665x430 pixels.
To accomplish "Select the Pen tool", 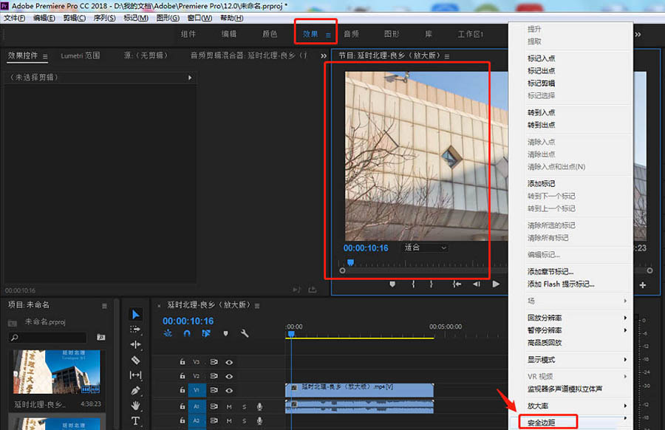I will point(135,390).
